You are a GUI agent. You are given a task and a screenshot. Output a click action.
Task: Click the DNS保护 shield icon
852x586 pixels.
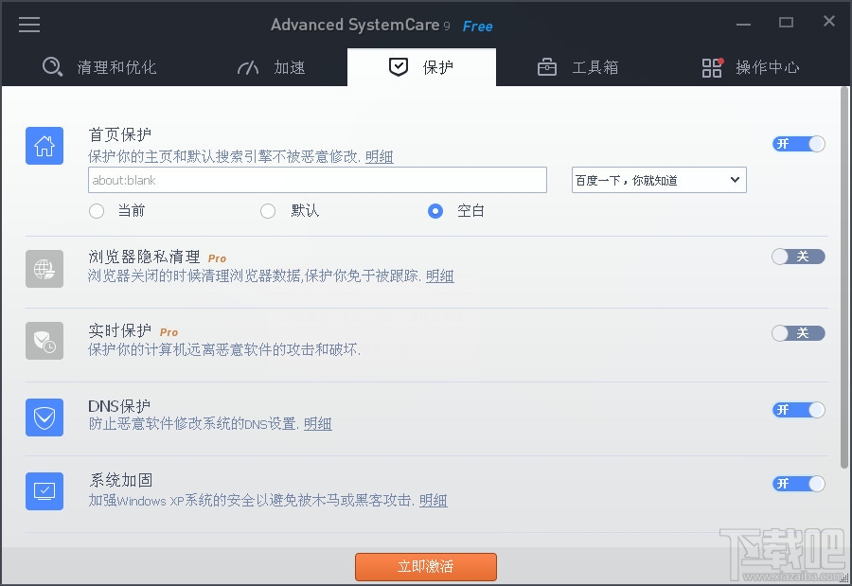point(44,417)
